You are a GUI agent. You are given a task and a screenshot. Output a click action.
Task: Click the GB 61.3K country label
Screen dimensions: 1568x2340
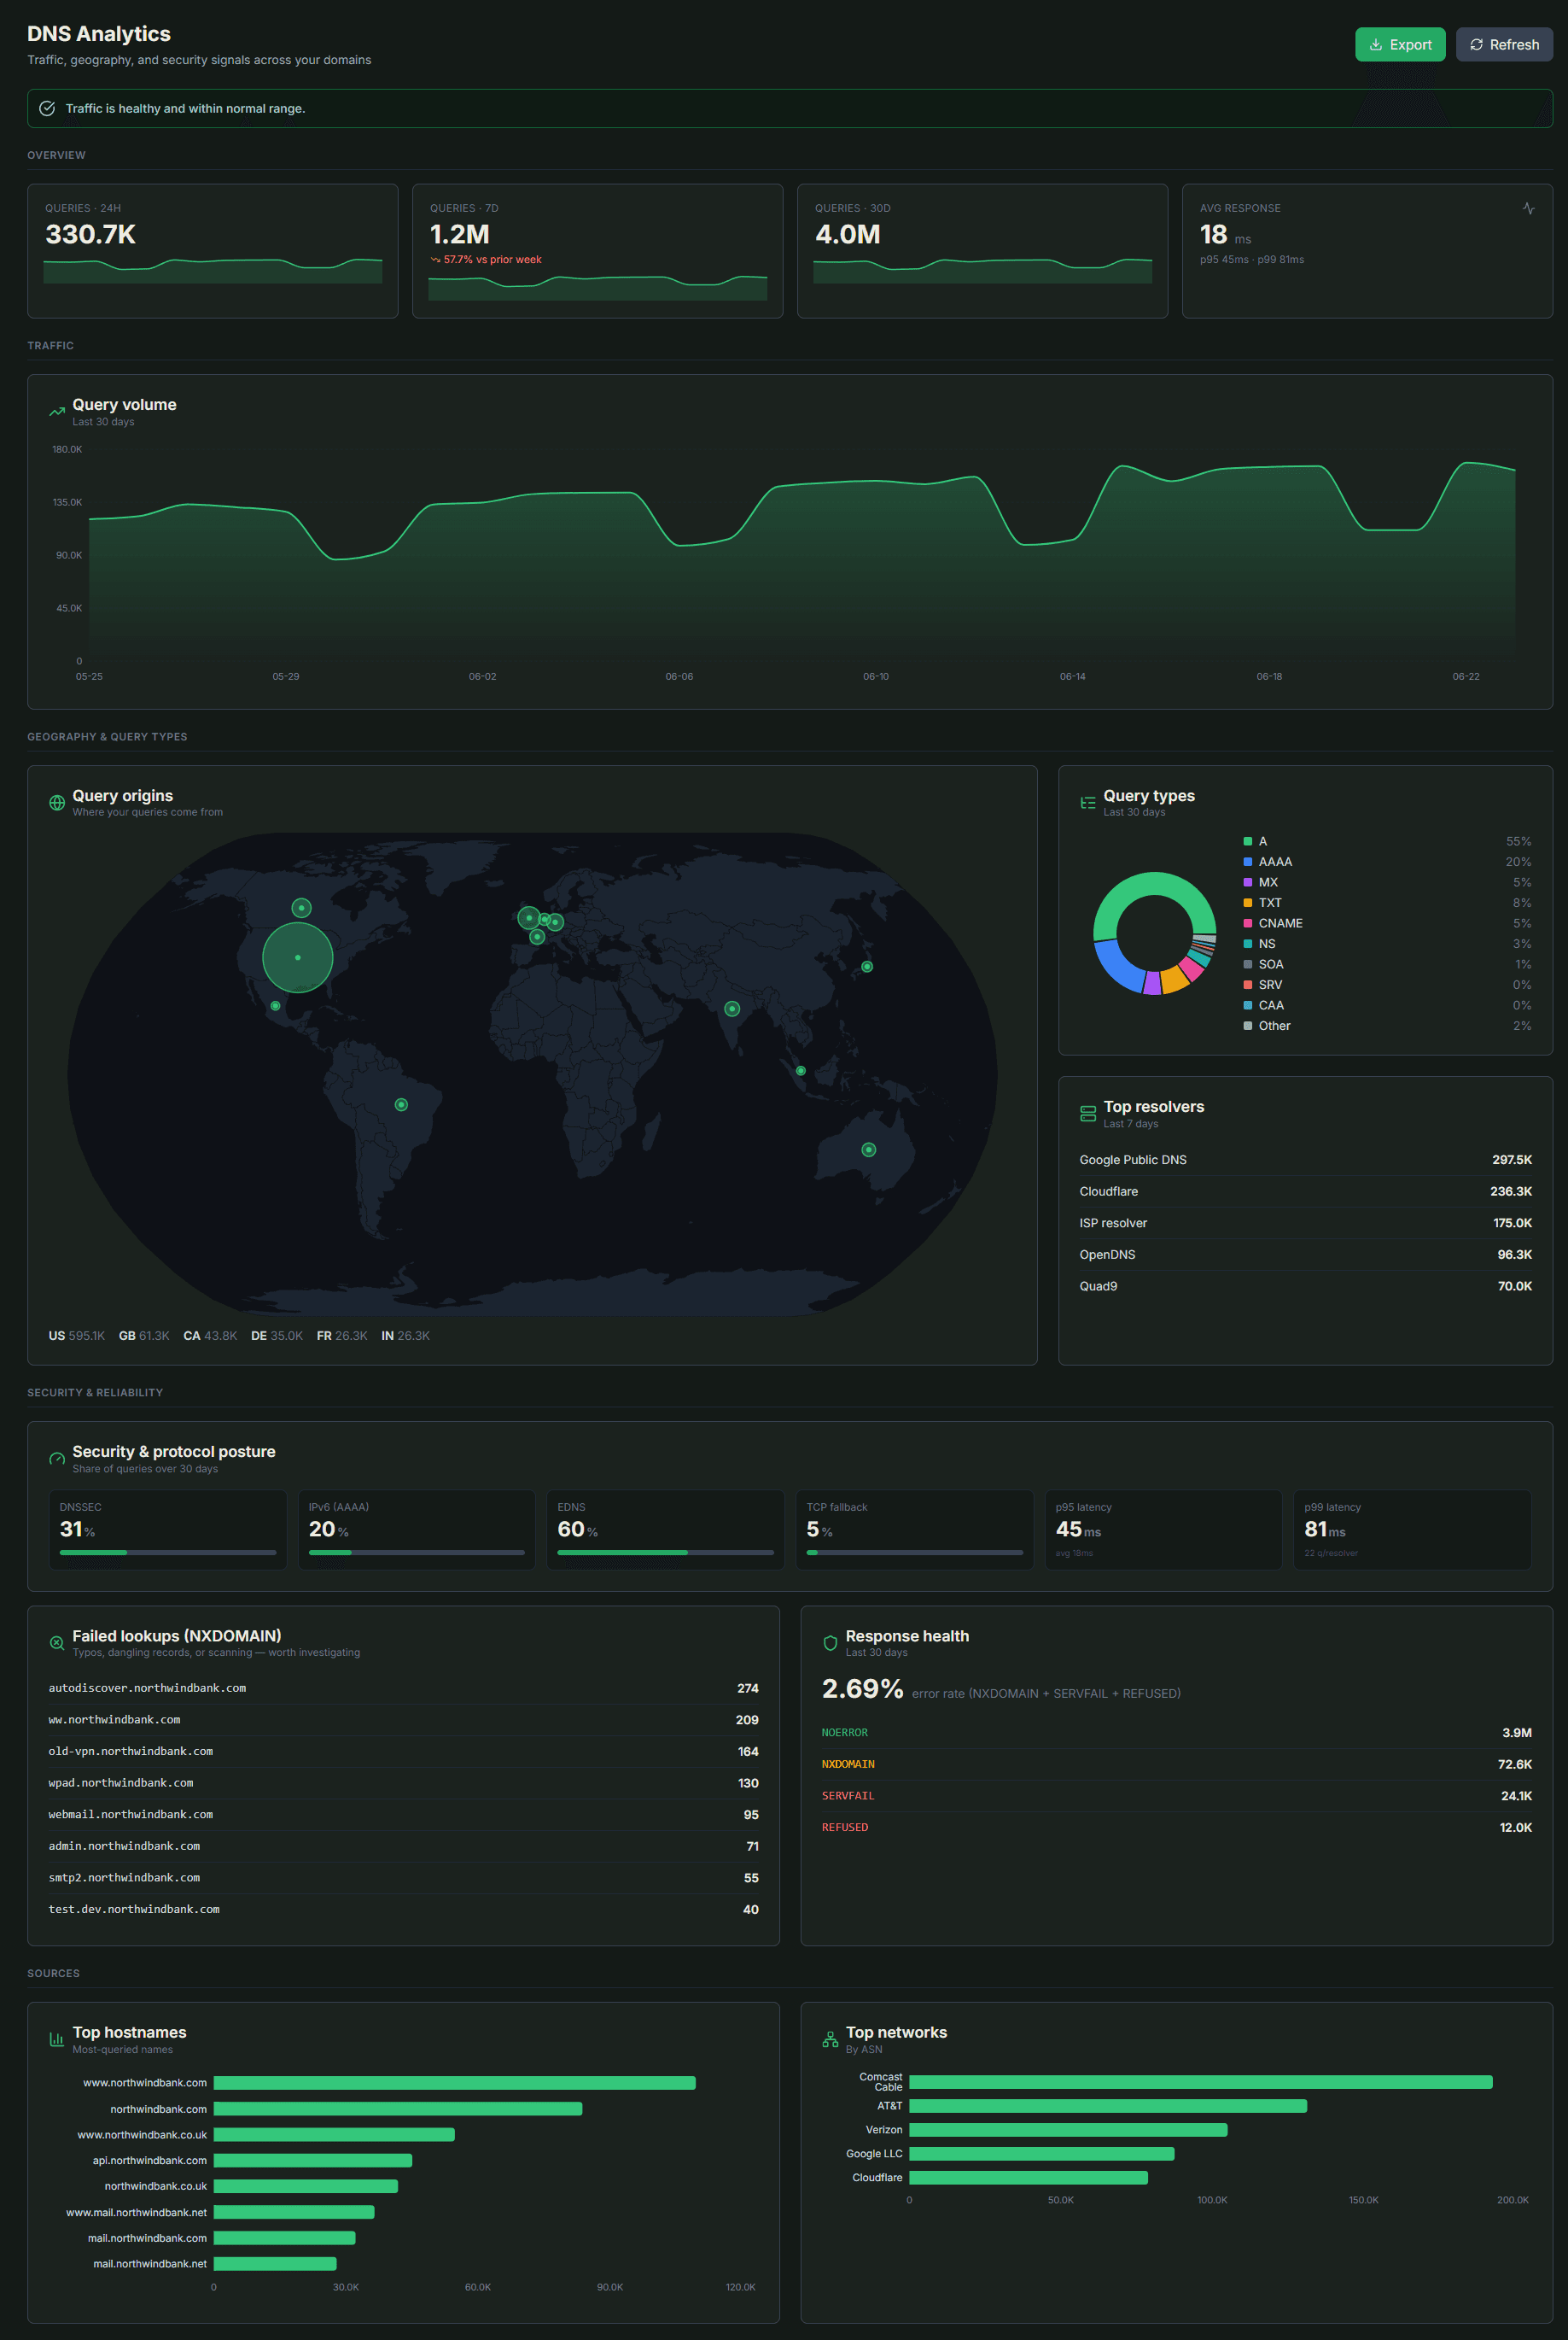click(x=144, y=1336)
